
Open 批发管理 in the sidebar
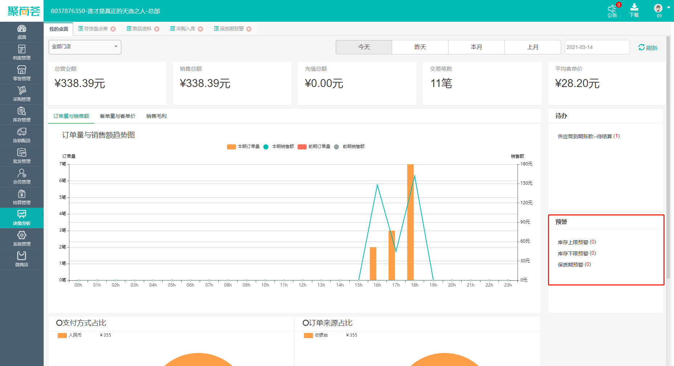[x=22, y=156]
